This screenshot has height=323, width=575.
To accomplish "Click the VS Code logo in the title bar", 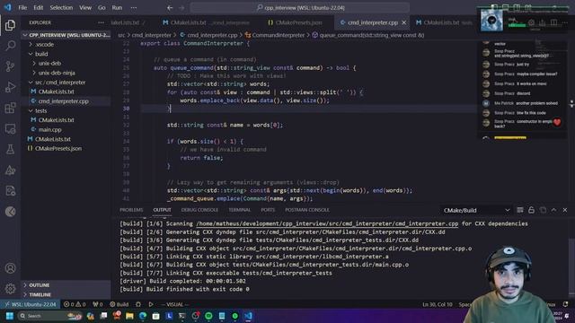I will click(8, 7).
